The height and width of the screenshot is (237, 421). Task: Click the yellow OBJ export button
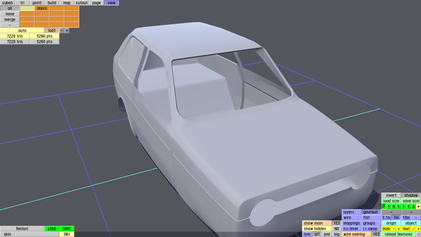pos(67,234)
